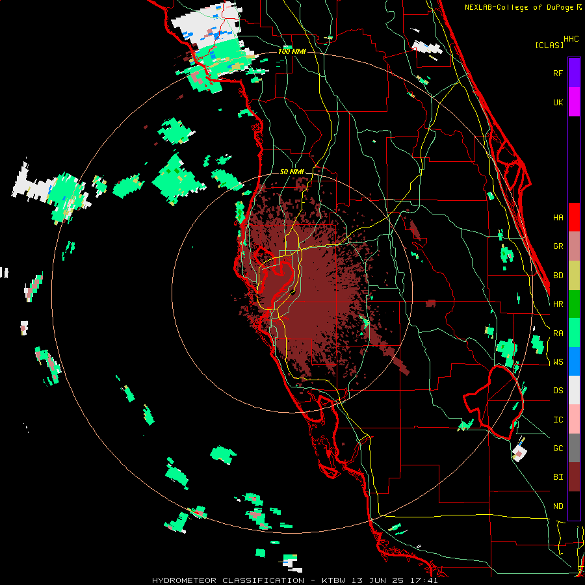
Task: Click the 'GR' legend label
Action: (x=558, y=246)
